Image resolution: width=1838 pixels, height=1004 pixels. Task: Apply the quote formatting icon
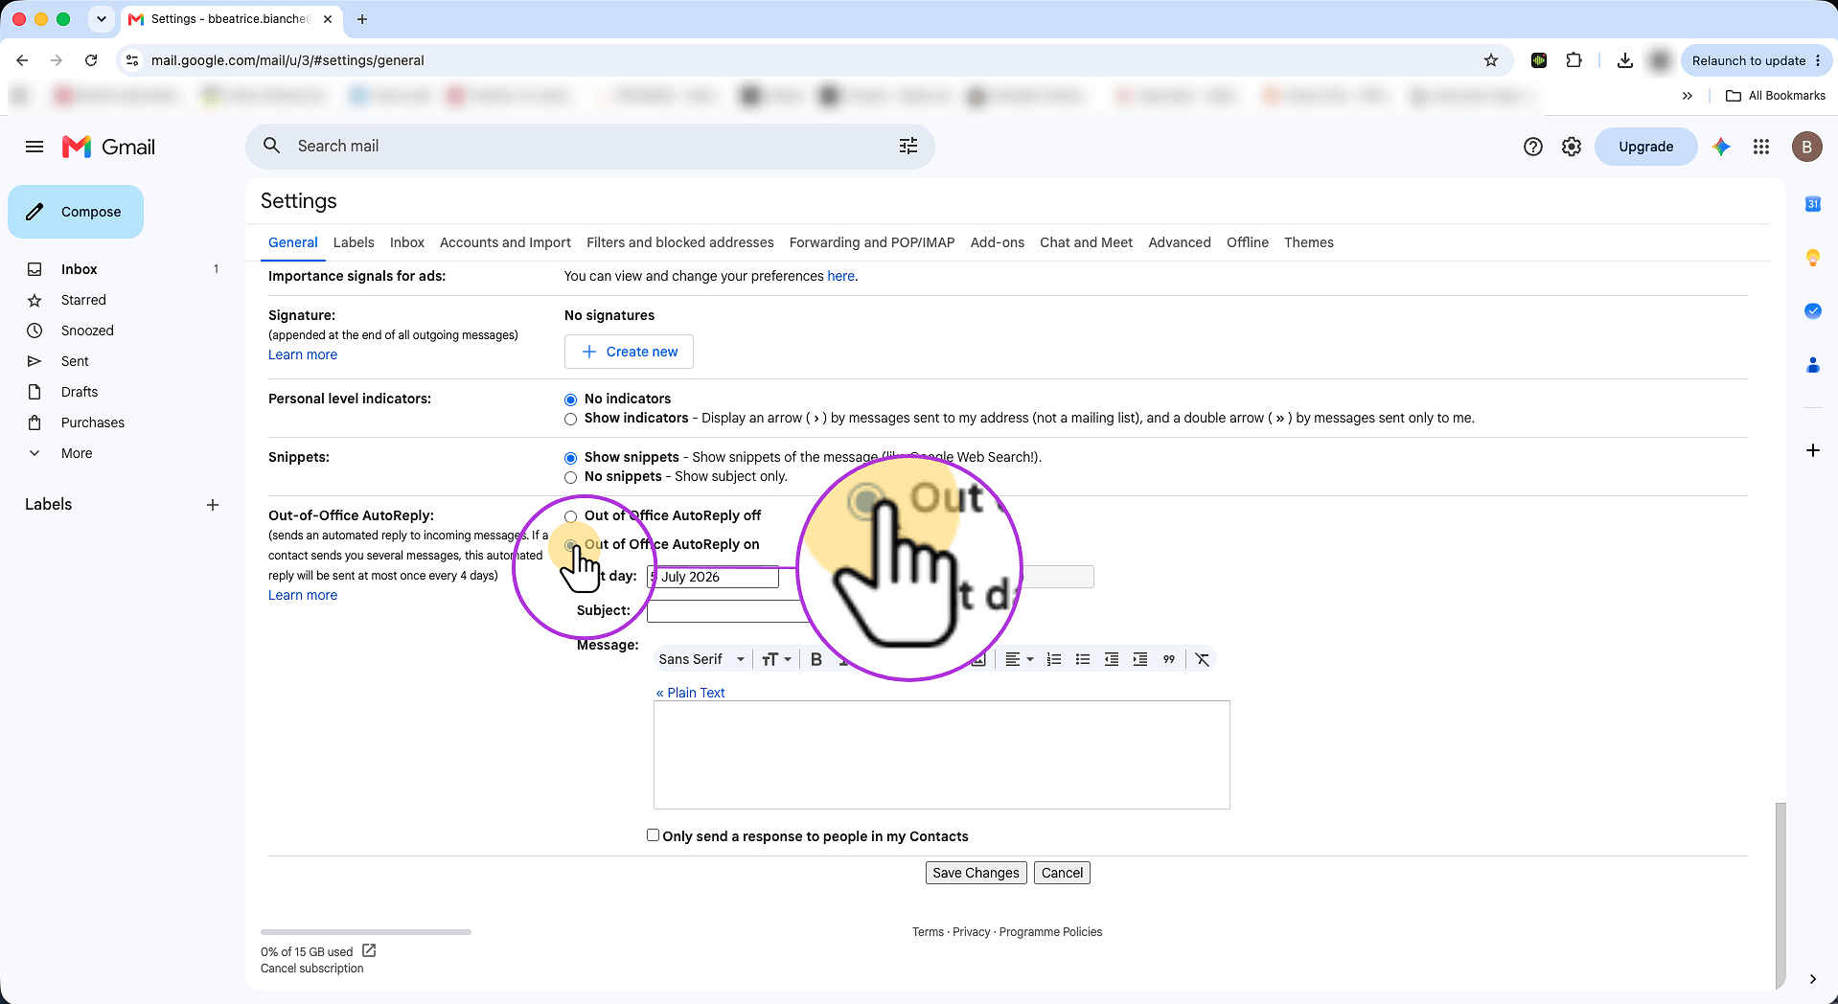coord(1169,659)
